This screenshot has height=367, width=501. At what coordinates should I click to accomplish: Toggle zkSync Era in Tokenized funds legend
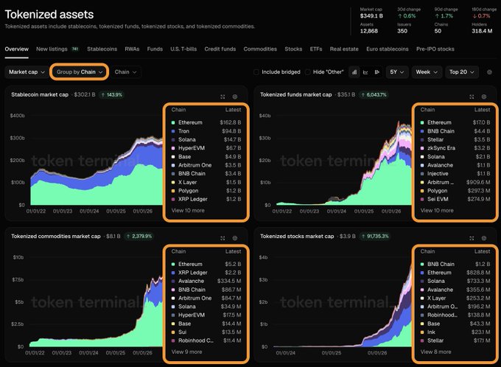(455, 148)
